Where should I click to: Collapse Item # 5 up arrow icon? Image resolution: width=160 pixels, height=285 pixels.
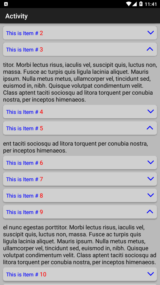150,128
